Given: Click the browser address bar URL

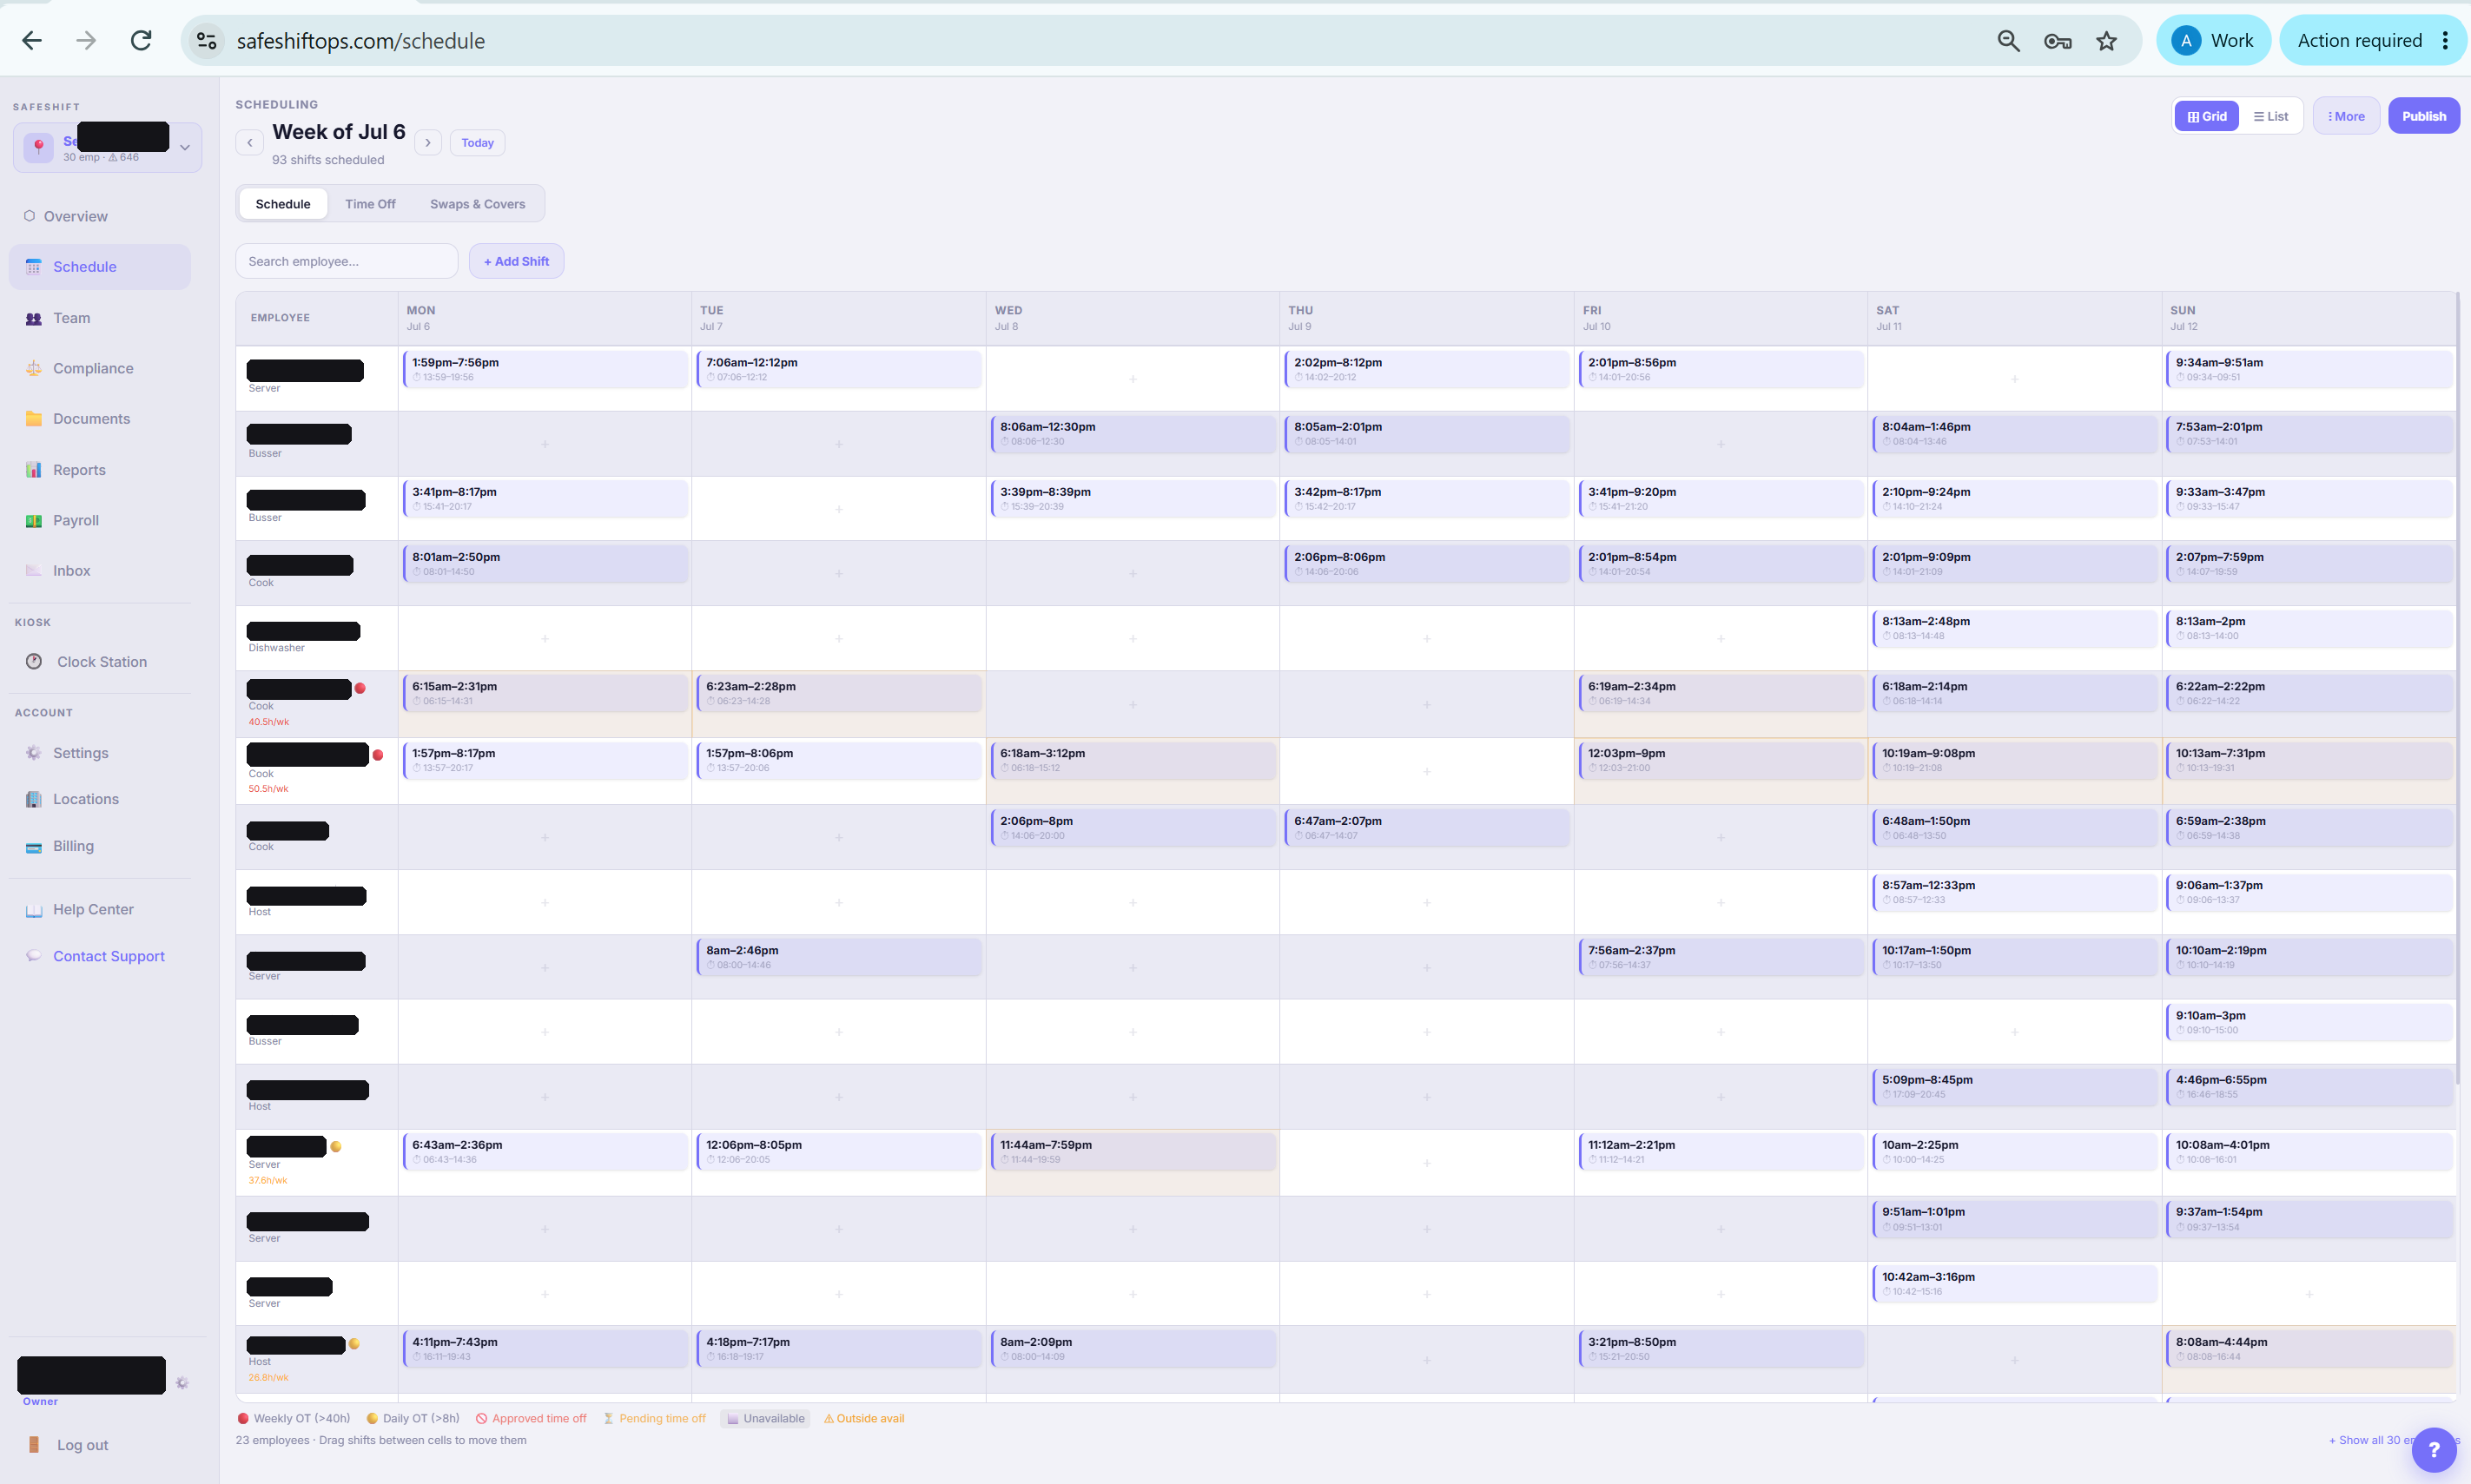Looking at the screenshot, I should coord(361,41).
